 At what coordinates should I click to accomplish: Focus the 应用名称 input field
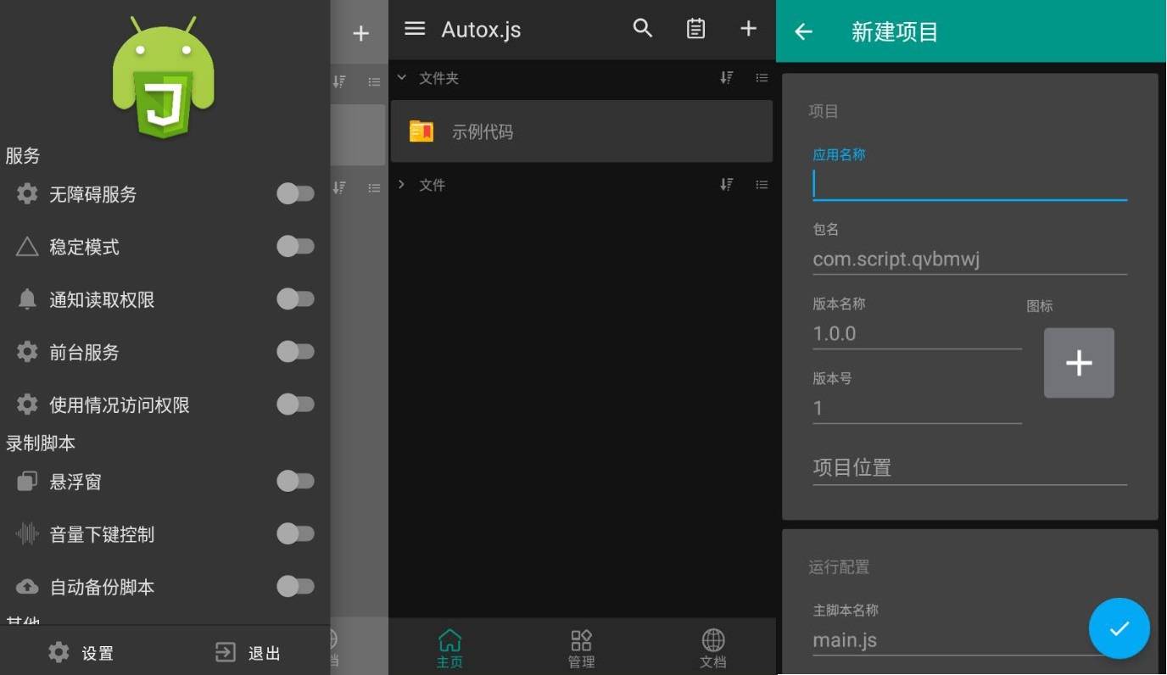click(x=969, y=185)
